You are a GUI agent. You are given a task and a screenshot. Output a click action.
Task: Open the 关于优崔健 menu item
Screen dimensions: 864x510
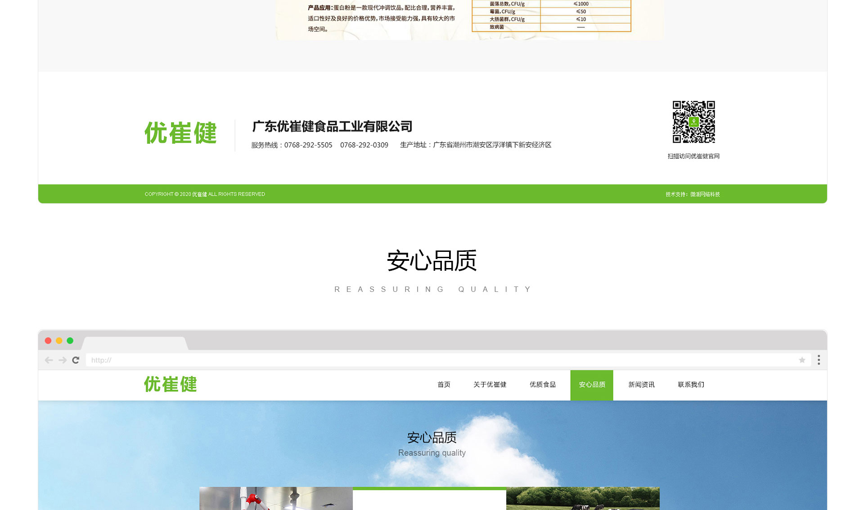click(x=490, y=385)
